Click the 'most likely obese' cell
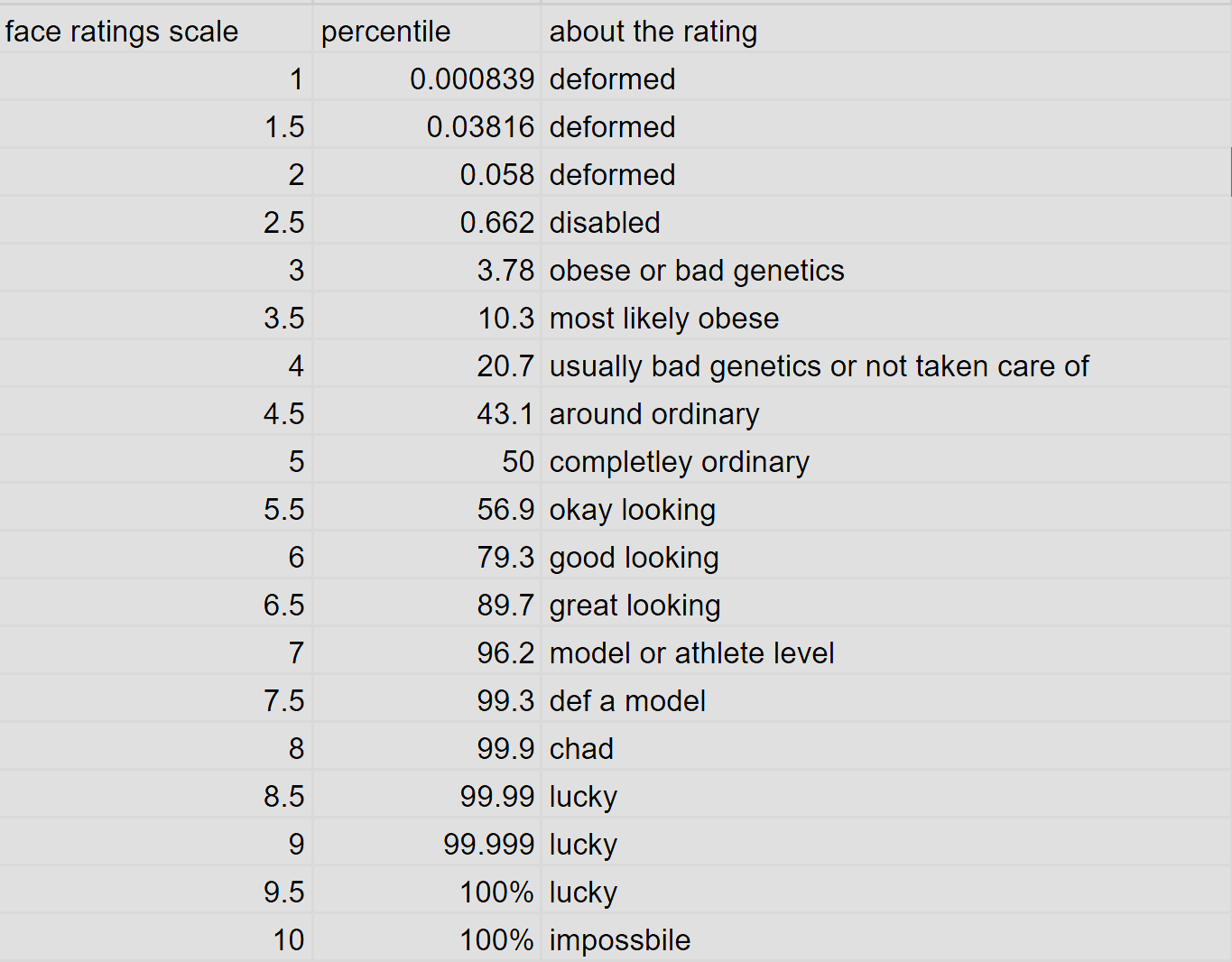The height and width of the screenshot is (962, 1232). tap(664, 319)
